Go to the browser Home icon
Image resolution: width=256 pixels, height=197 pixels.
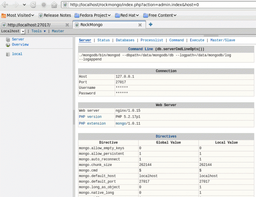pyautogui.click(x=54, y=5)
